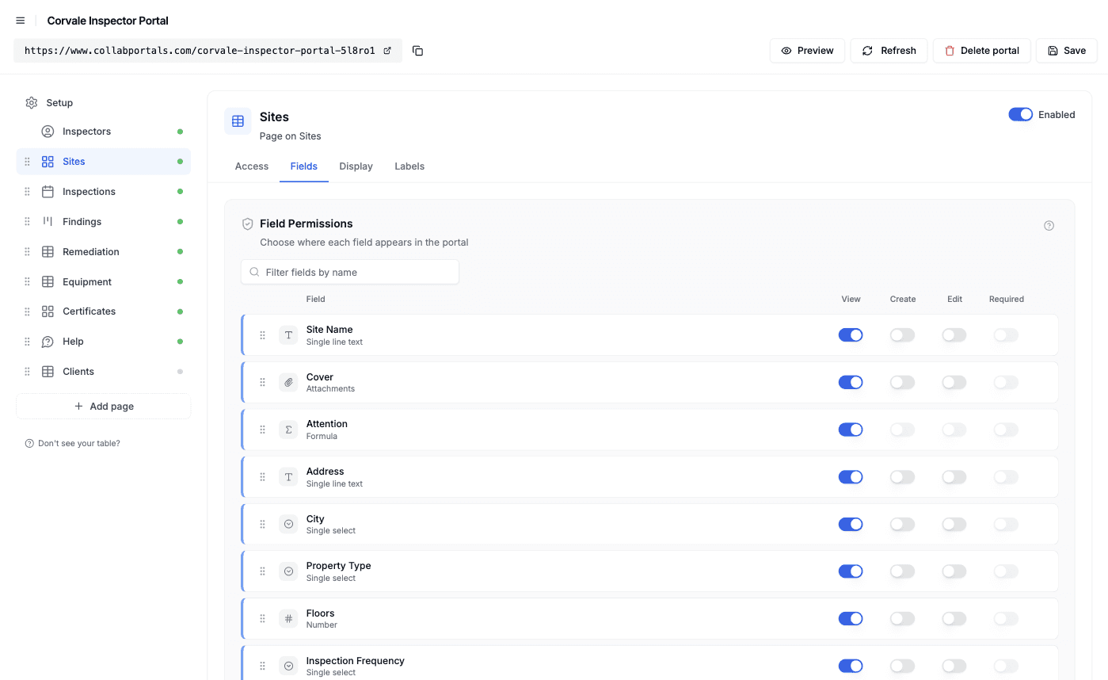This screenshot has width=1108, height=680.
Task: Click the Floors number hash icon
Action: pos(288,619)
